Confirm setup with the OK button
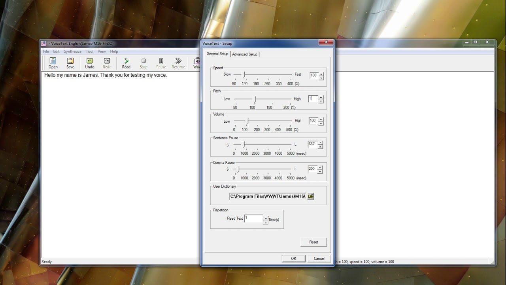 coord(294,258)
